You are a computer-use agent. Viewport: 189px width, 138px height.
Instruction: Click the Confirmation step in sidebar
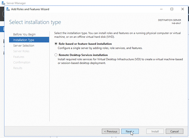pos(22,62)
